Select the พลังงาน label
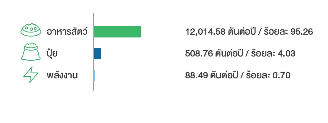 point(62,75)
